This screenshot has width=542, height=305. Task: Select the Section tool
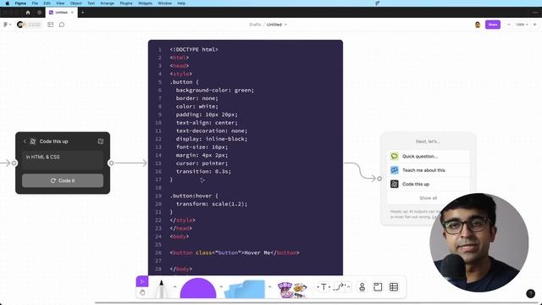tap(378, 287)
